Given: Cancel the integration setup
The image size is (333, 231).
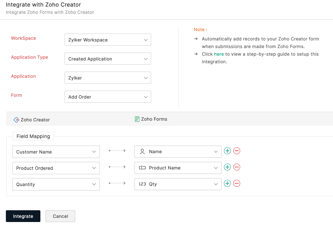Looking at the screenshot, I should [x=60, y=216].
